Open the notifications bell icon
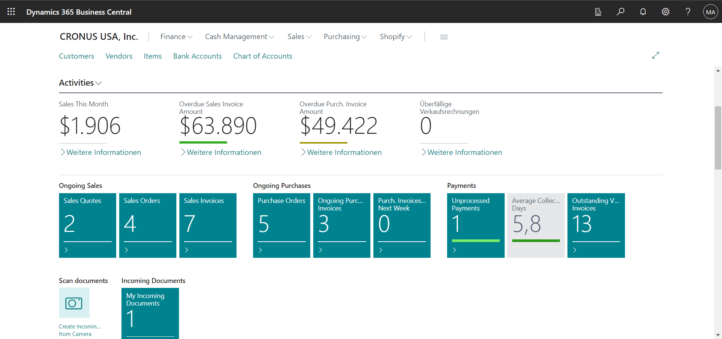Screen dimensions: 722x339 [643, 12]
